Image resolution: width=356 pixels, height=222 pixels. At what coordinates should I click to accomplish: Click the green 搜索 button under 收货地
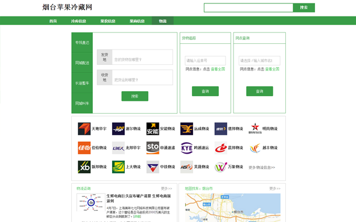point(135,96)
